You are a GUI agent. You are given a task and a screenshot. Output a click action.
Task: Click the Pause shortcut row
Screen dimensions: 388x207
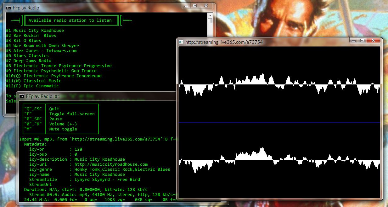pos(61,119)
